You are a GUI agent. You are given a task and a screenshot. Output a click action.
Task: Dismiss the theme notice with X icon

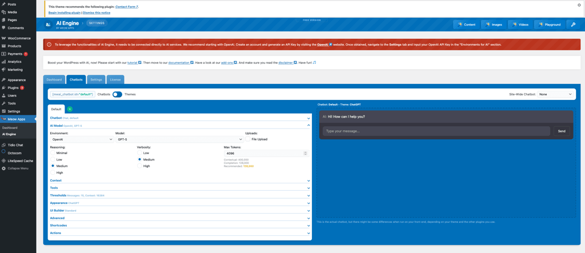579,5
